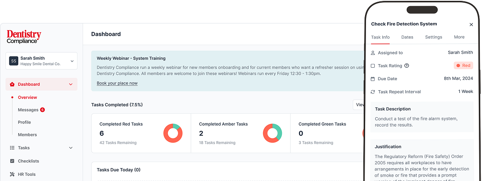Switch to the Settings tab

pos(433,37)
